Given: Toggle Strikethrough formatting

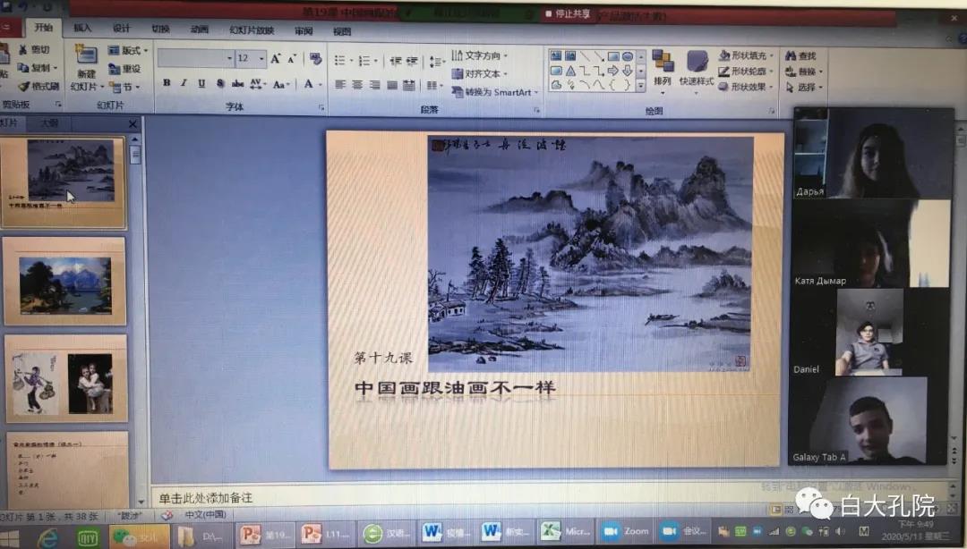Looking at the screenshot, I should coord(237,84).
